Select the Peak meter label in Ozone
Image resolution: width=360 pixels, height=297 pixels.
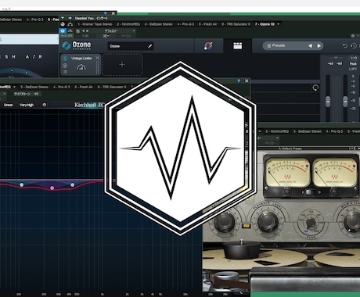click(353, 64)
